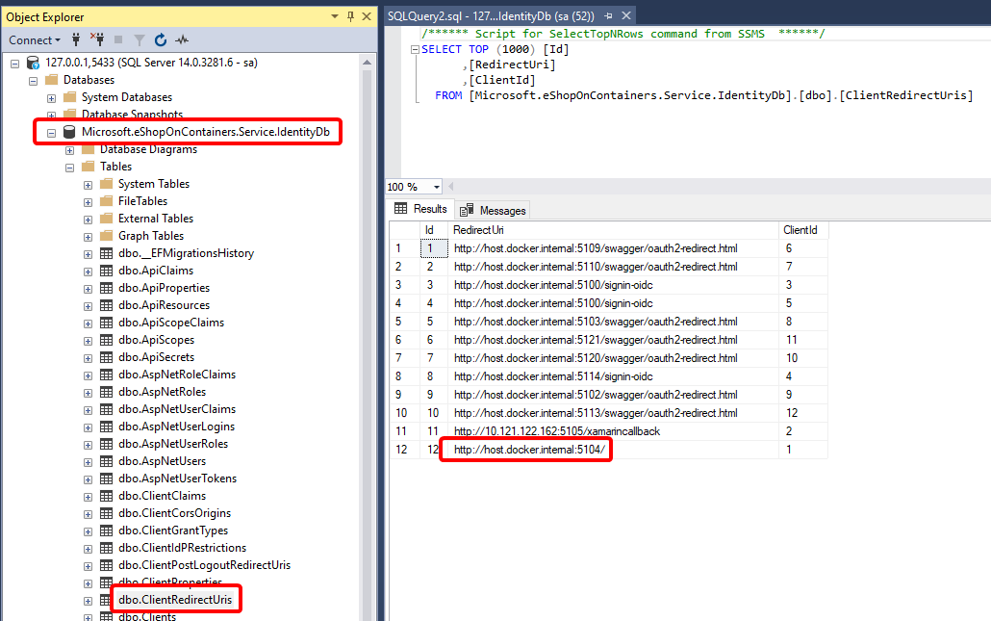The width and height of the screenshot is (991, 621).
Task: Pin the Object Explorer panel
Action: coord(351,16)
